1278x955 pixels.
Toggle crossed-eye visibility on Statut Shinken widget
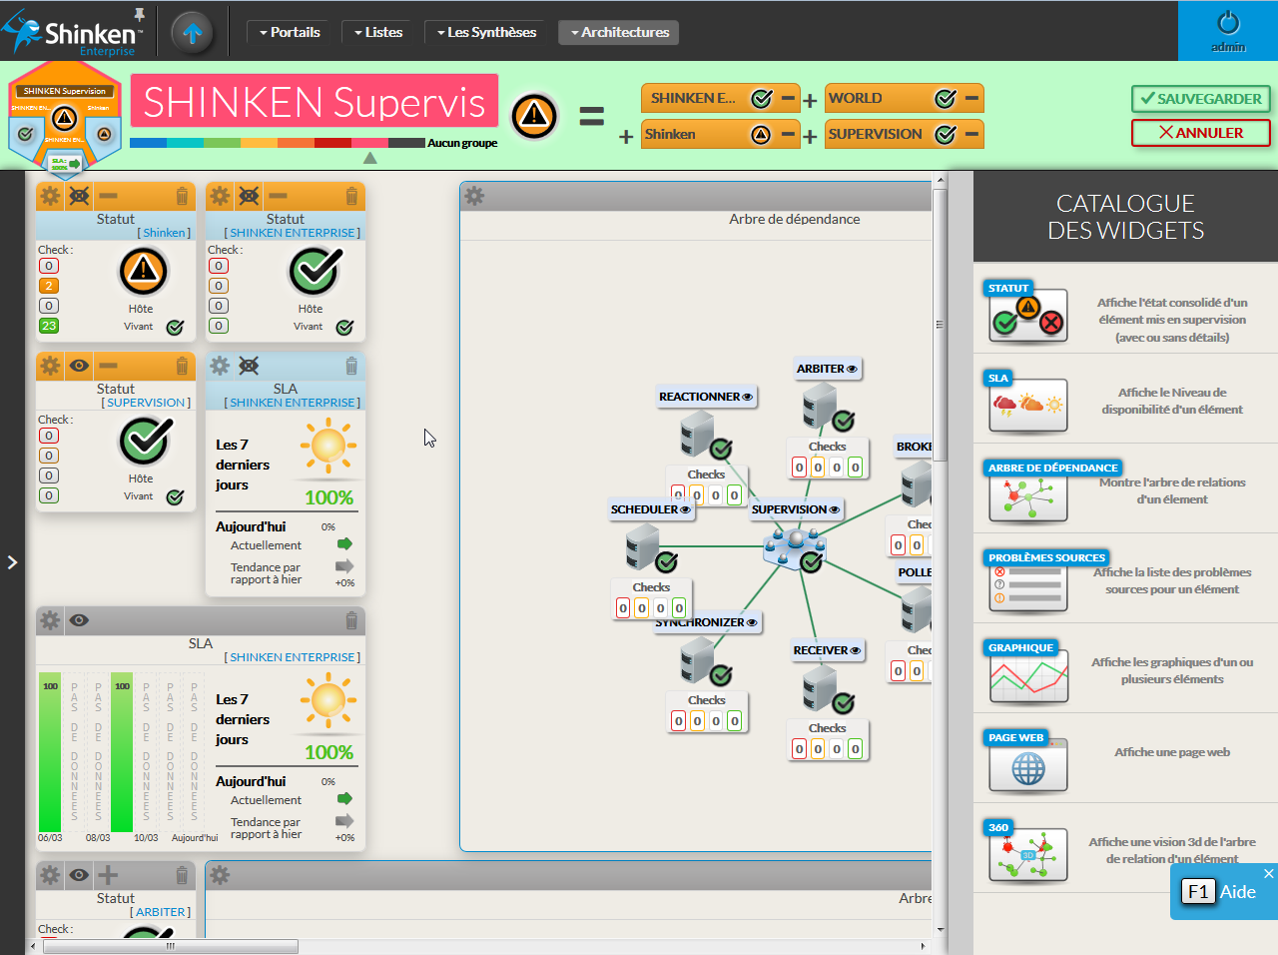79,196
